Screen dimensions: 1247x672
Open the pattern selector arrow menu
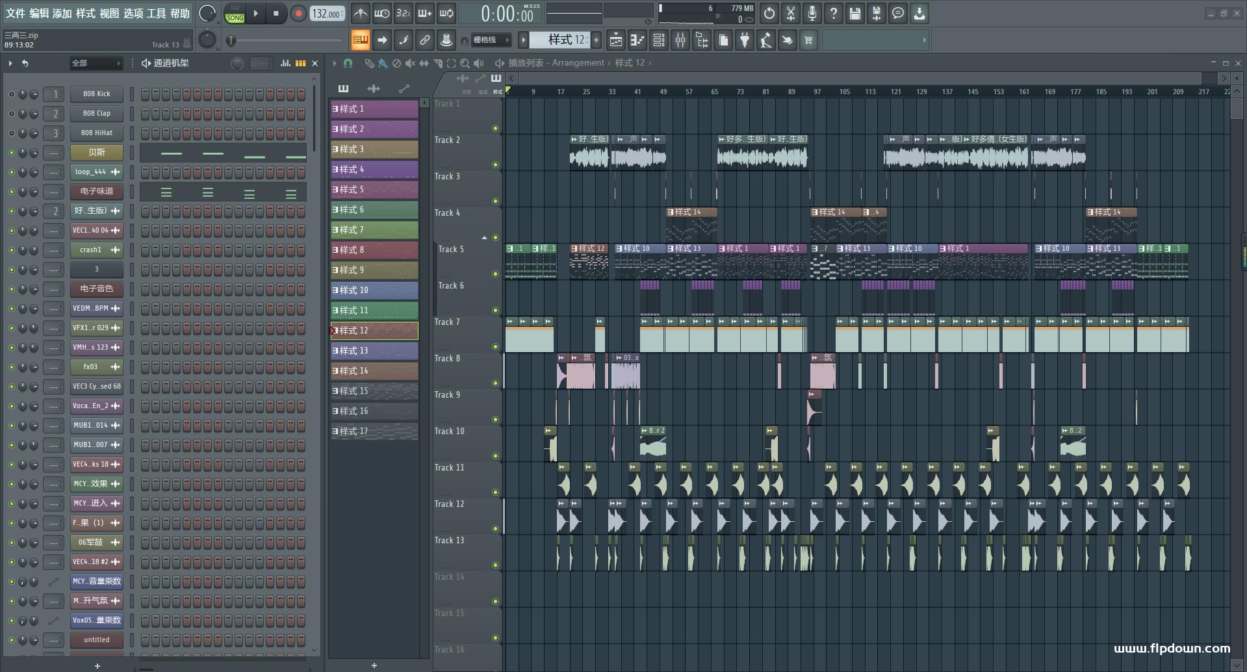tap(523, 40)
